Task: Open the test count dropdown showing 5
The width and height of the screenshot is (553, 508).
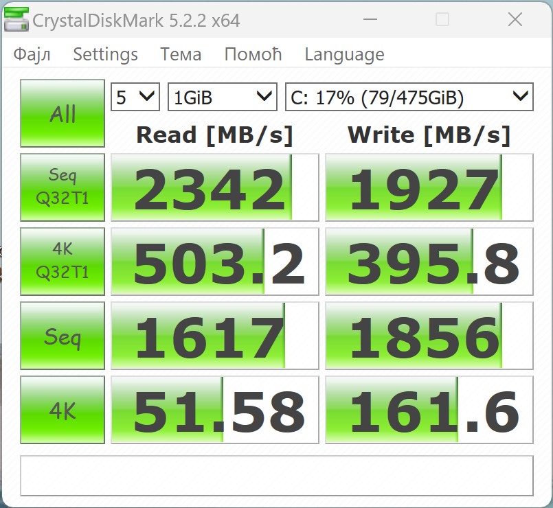Action: click(x=135, y=97)
